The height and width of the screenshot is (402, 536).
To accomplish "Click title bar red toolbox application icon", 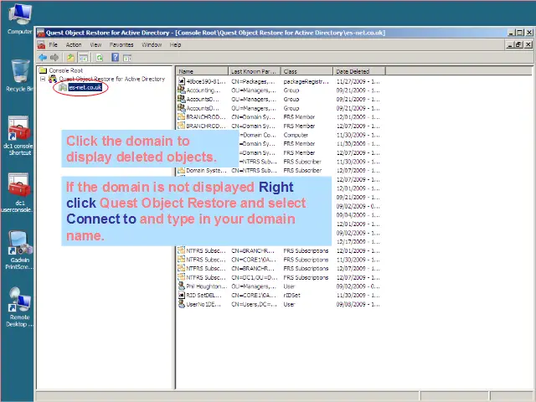I will pos(41,33).
